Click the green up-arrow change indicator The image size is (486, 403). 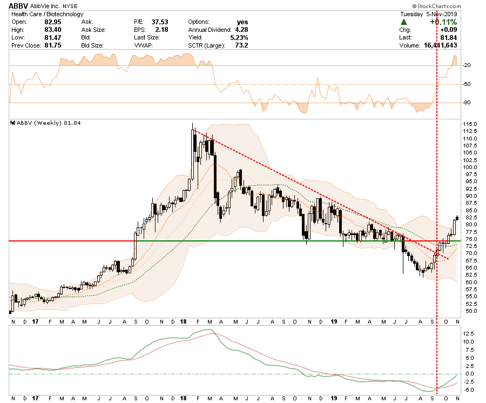pyautogui.click(x=403, y=22)
